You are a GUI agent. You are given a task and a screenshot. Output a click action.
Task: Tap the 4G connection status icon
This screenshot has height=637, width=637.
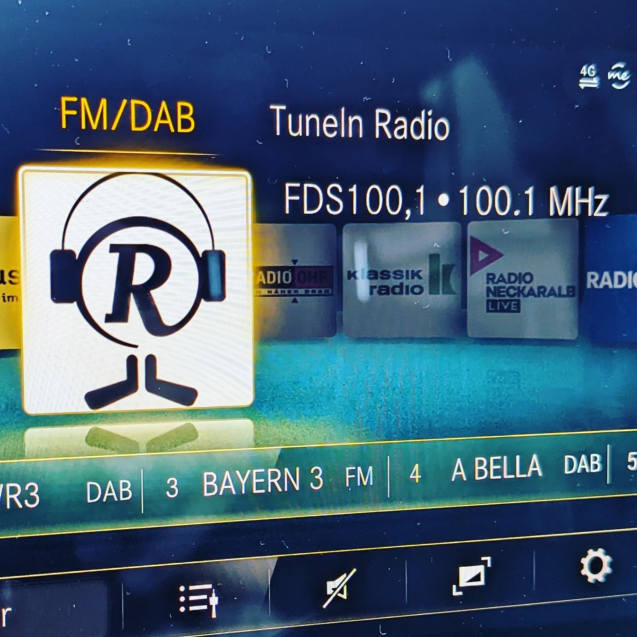click(x=588, y=76)
